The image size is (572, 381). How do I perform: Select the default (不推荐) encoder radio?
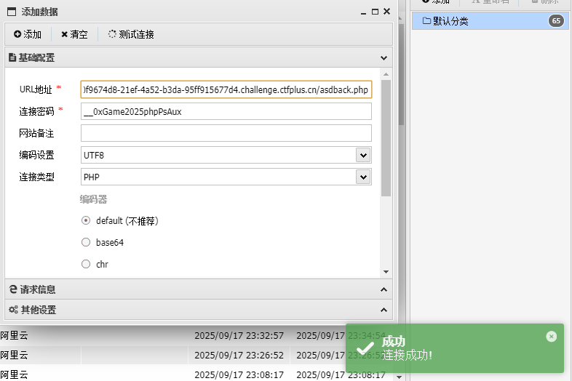click(x=86, y=221)
